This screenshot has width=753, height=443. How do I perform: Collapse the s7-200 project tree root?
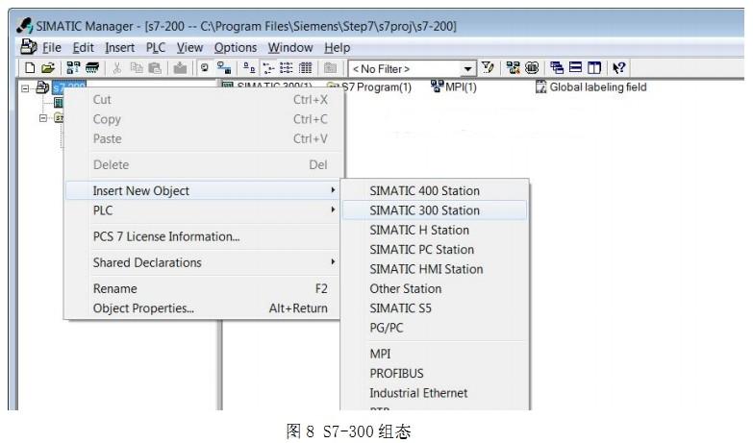point(25,88)
